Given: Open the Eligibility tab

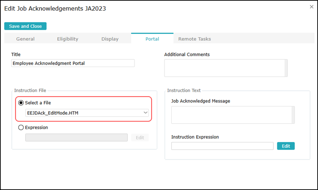Looking at the screenshot, I should point(68,39).
